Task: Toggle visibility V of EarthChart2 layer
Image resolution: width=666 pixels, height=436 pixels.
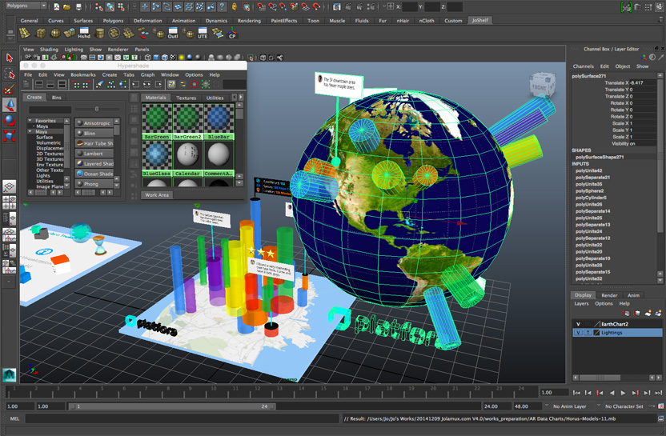Action: pyautogui.click(x=578, y=324)
